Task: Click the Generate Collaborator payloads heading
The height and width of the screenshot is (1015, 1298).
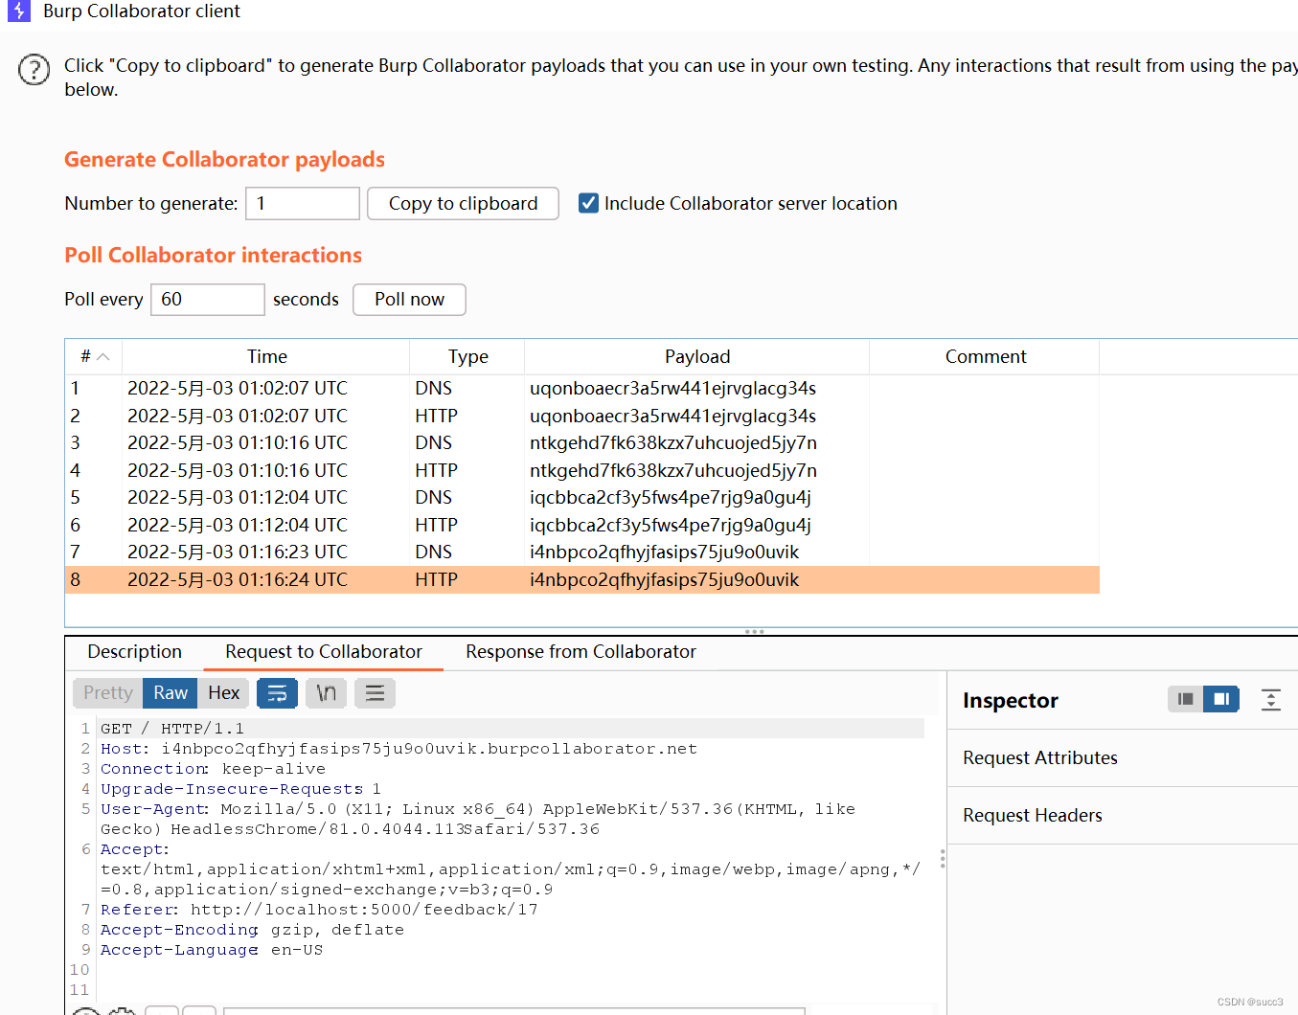Action: (224, 159)
